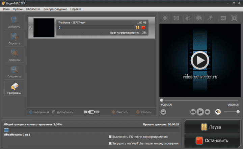Open the Эффекты effects tool
Screen dimensions: 243x149
point(14,55)
